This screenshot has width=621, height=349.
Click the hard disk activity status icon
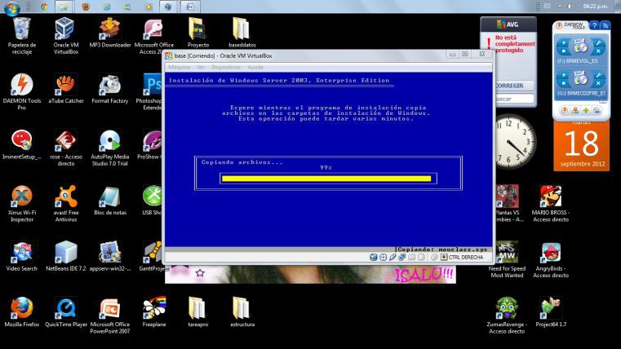click(x=374, y=257)
